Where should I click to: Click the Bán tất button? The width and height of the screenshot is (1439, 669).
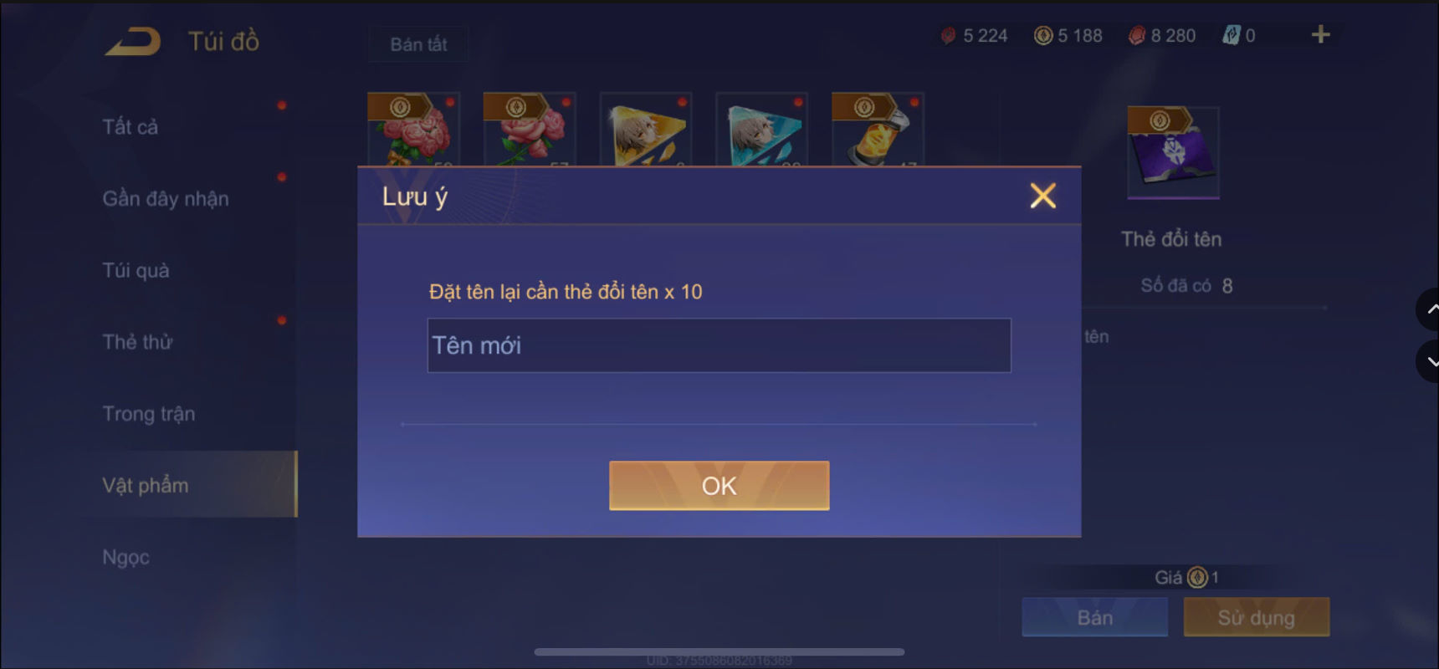(x=418, y=44)
